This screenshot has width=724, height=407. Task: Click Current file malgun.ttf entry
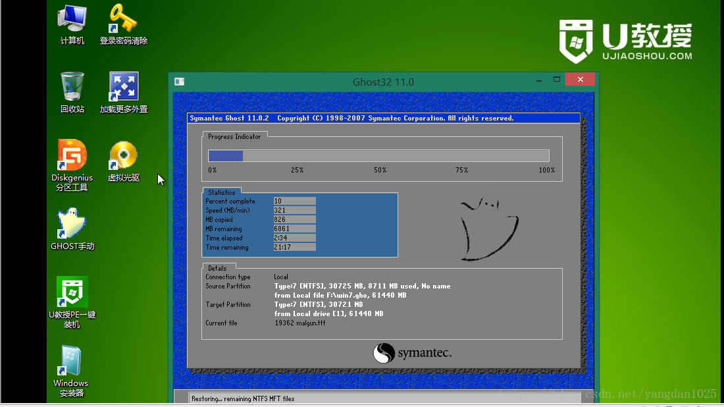click(x=300, y=323)
